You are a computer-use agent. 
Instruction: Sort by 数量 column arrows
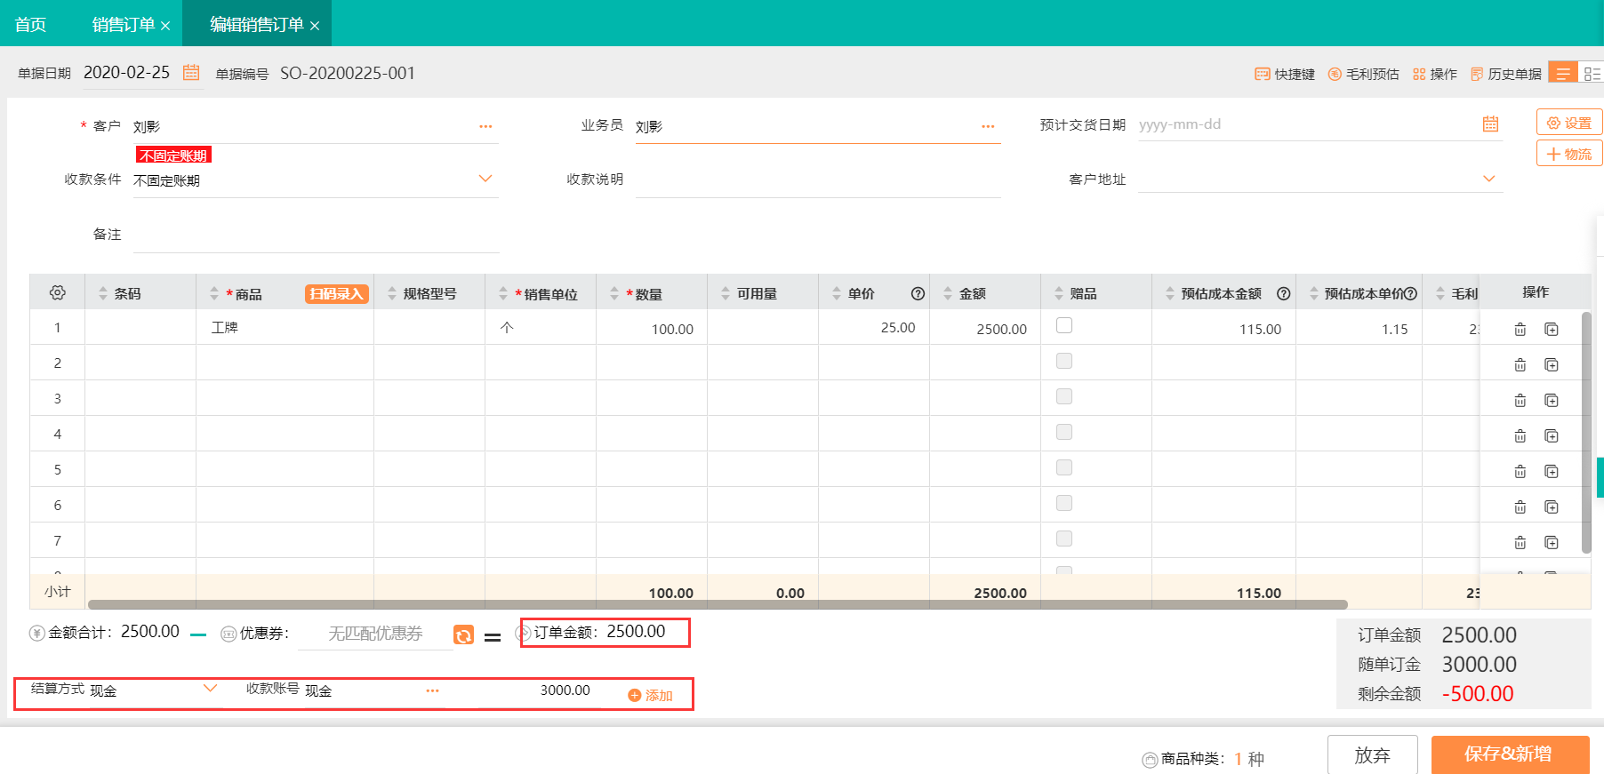pyautogui.click(x=614, y=293)
